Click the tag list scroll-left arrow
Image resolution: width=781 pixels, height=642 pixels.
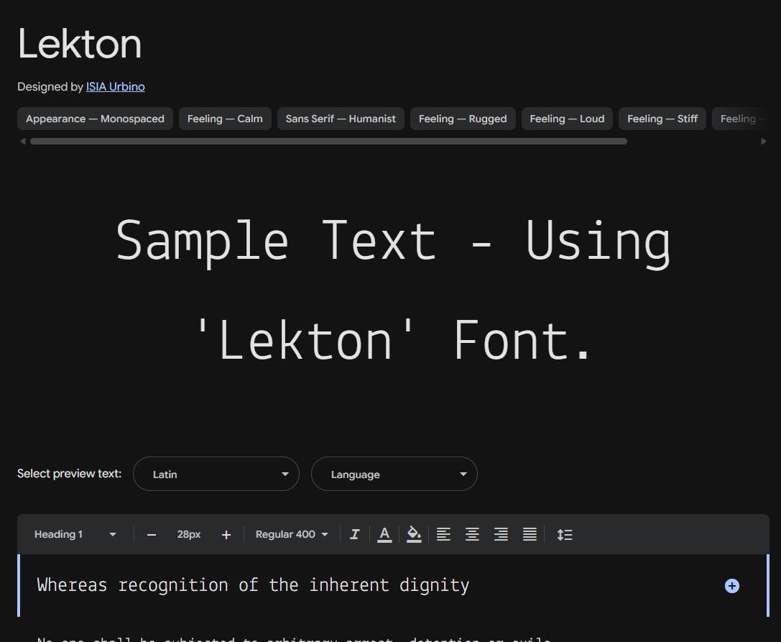click(x=22, y=142)
